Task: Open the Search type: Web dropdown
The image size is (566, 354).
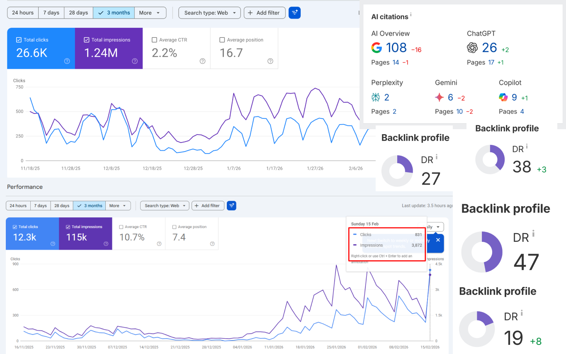Action: (x=209, y=13)
